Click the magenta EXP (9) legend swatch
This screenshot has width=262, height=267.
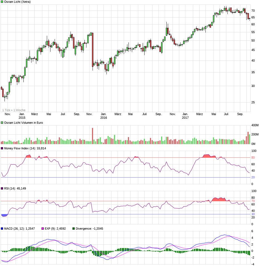43,229
